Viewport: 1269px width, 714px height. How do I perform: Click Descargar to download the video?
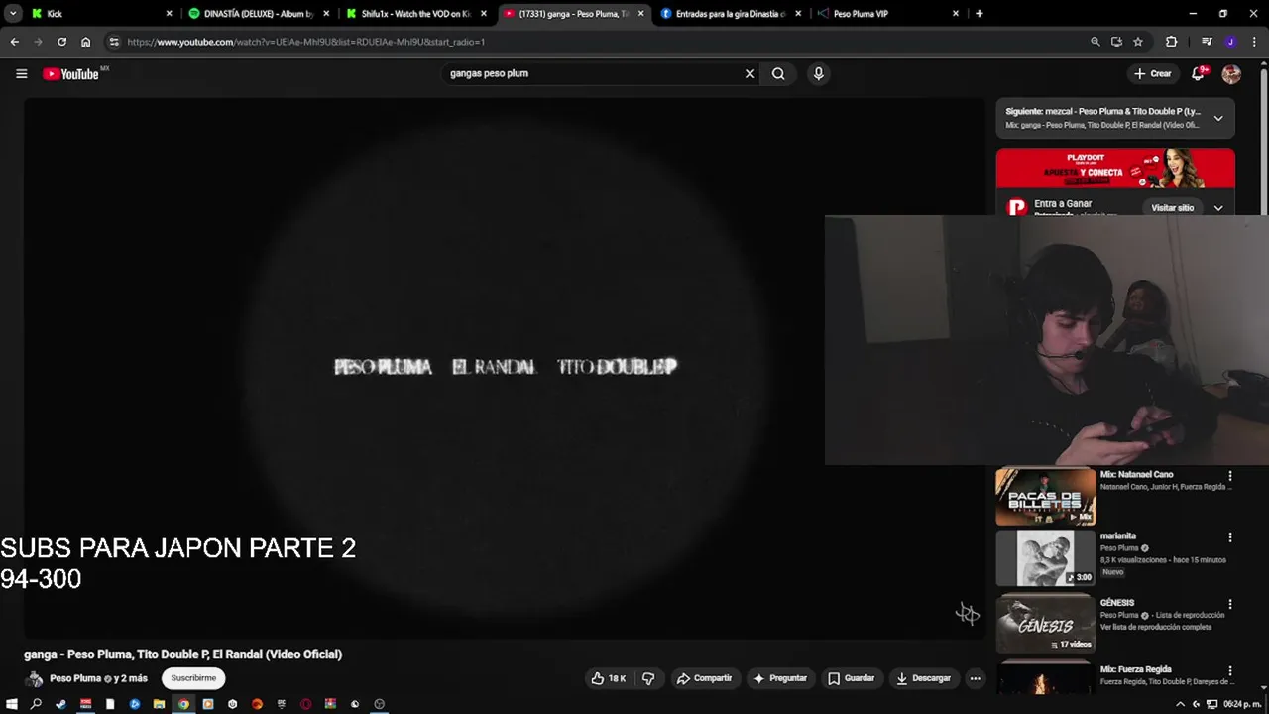coord(923,678)
